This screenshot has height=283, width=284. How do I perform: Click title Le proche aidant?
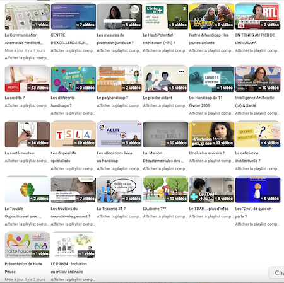point(157,98)
